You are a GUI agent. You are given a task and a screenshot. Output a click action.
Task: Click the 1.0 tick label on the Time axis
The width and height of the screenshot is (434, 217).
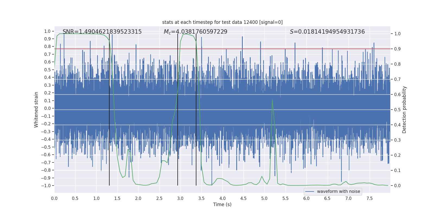96,198
